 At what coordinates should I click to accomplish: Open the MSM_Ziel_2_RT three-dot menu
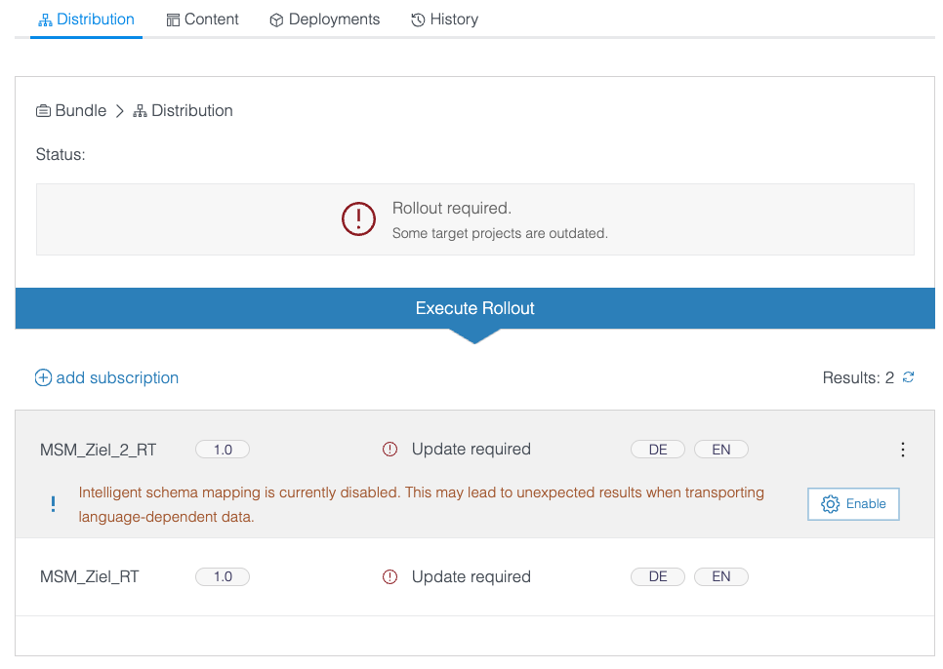pos(902,450)
